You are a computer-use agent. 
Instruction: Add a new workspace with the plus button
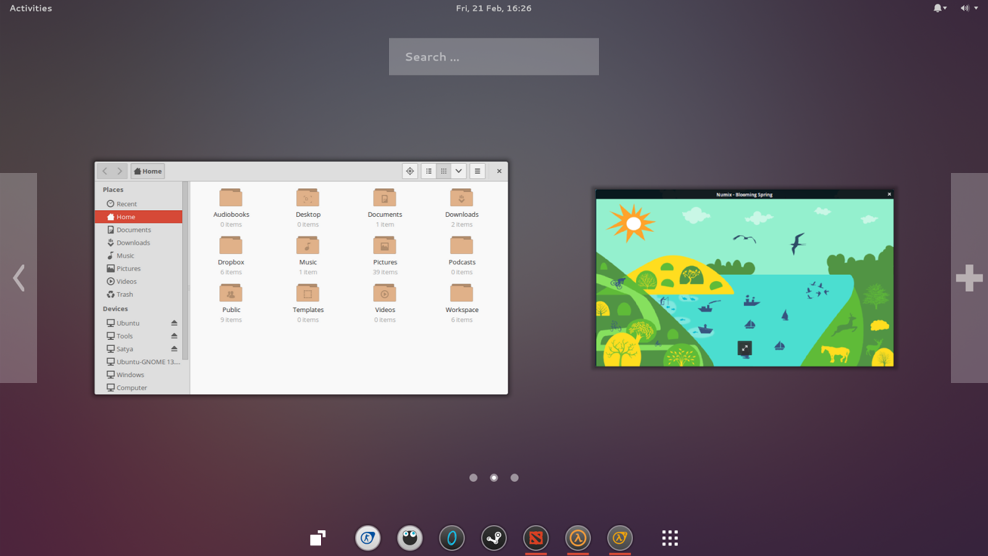(x=969, y=277)
